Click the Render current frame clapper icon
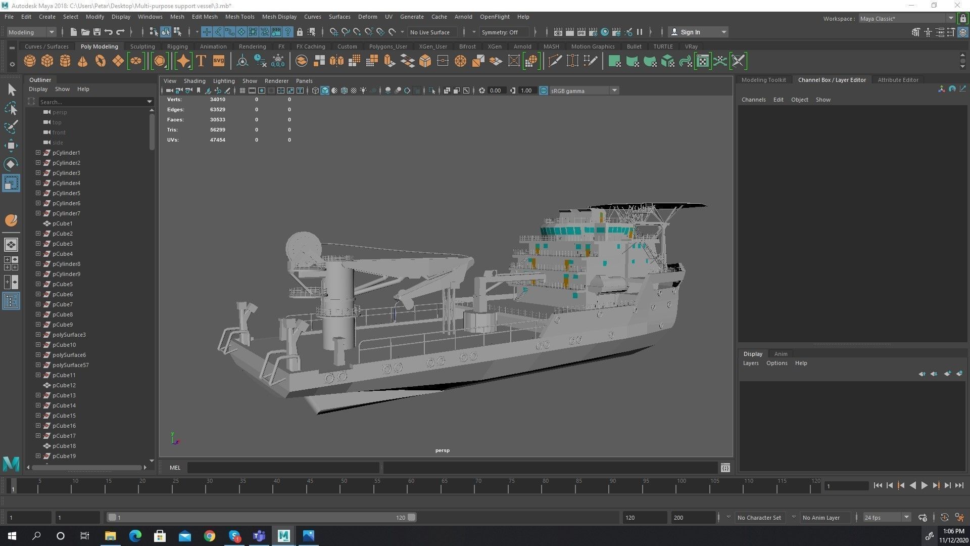This screenshot has width=970, height=546. coord(569,32)
